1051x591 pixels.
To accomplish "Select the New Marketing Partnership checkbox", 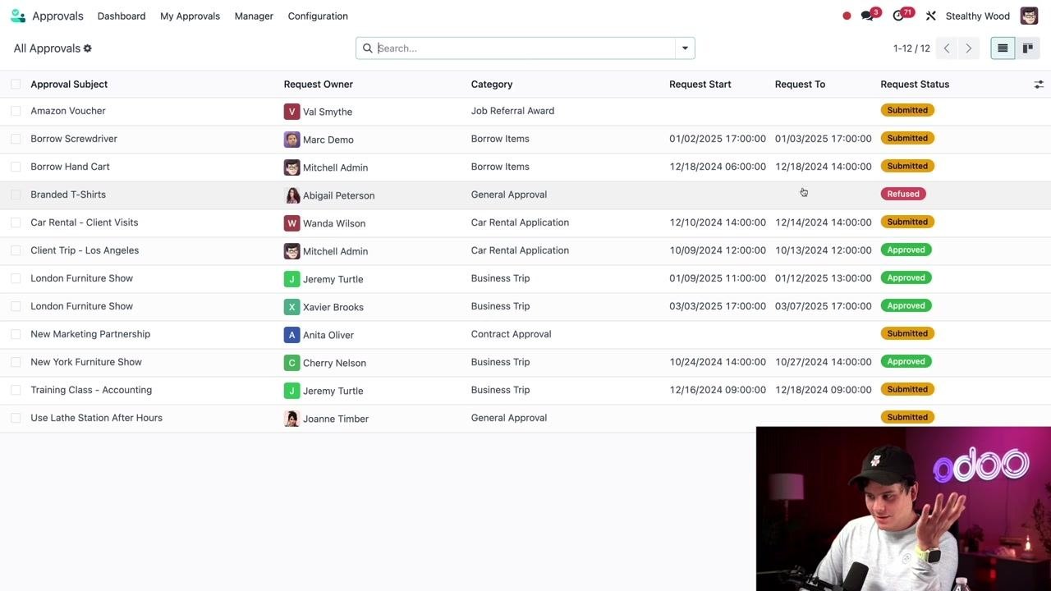I will pyautogui.click(x=16, y=334).
